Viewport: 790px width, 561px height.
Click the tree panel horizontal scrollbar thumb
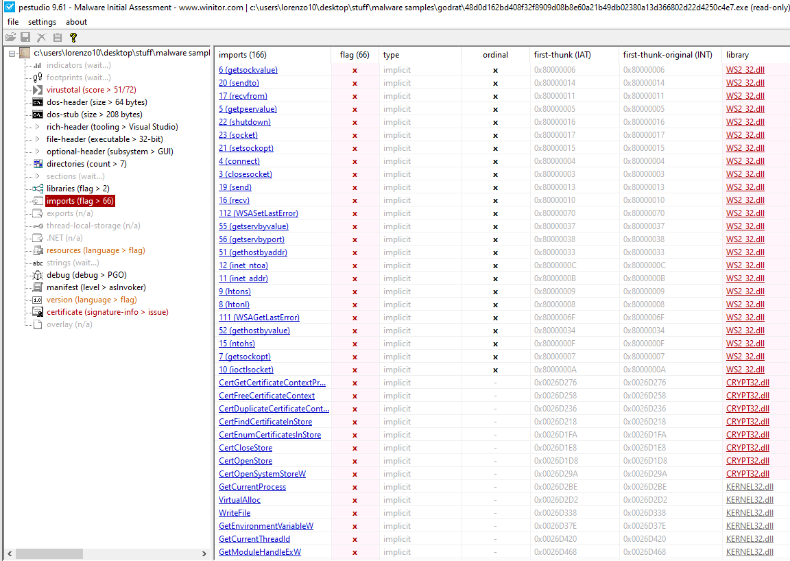pos(49,553)
